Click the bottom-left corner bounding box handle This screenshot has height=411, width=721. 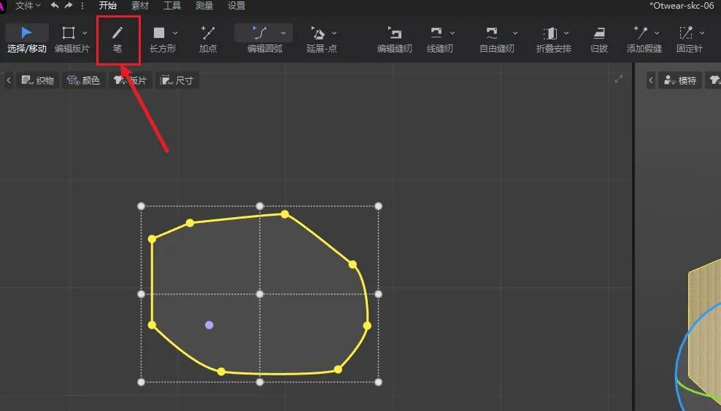141,382
